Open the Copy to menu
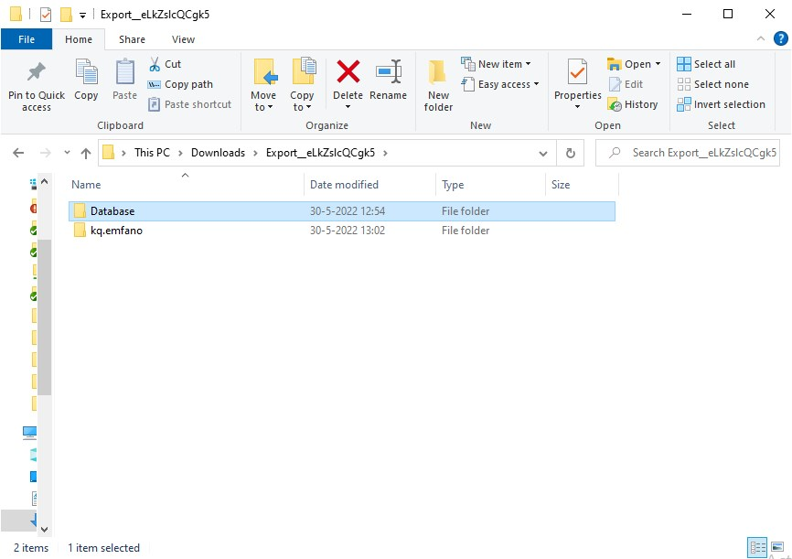 coord(302,85)
